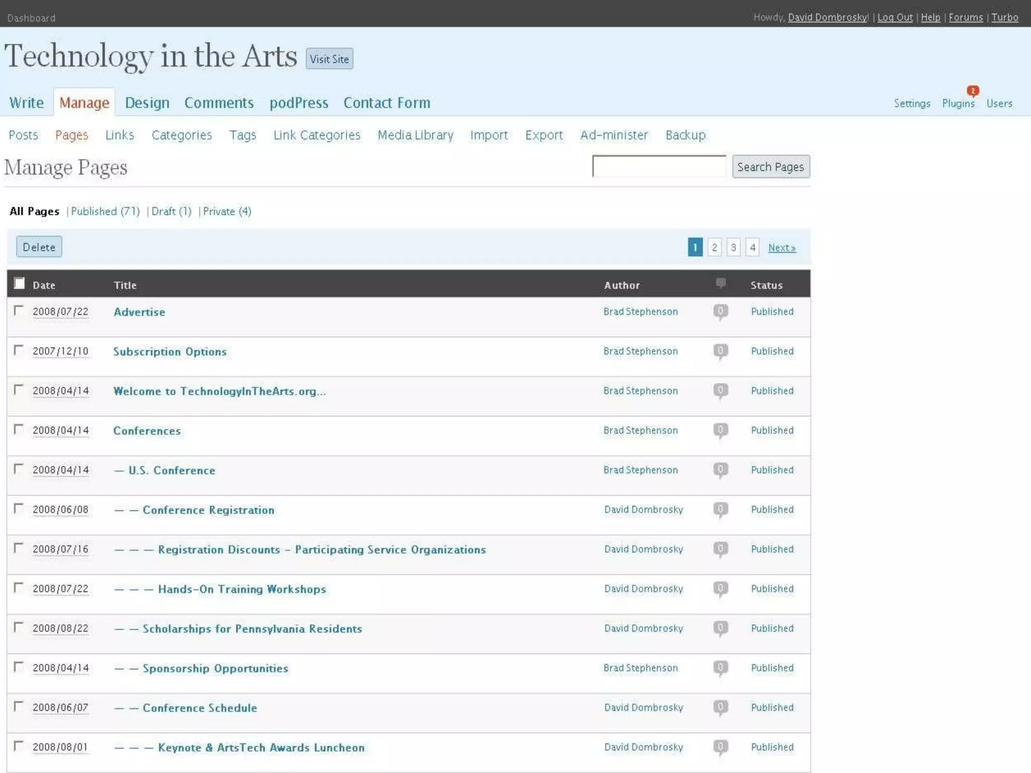Image resolution: width=1031 pixels, height=773 pixels.
Task: Open the Users link
Action: pos(999,104)
